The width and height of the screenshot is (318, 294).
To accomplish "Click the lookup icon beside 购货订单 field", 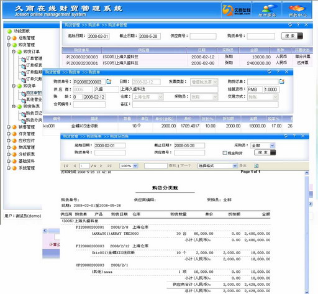I will click(282, 81).
